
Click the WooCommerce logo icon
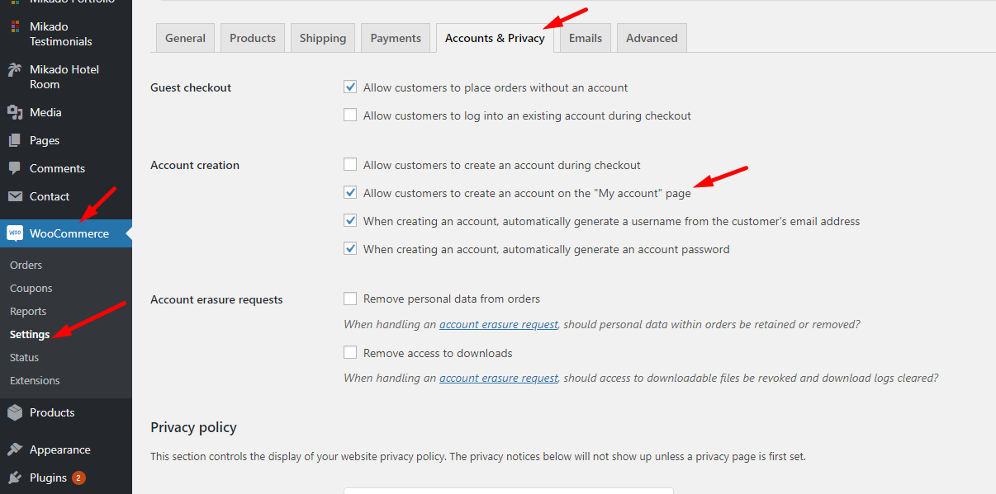tap(15, 233)
